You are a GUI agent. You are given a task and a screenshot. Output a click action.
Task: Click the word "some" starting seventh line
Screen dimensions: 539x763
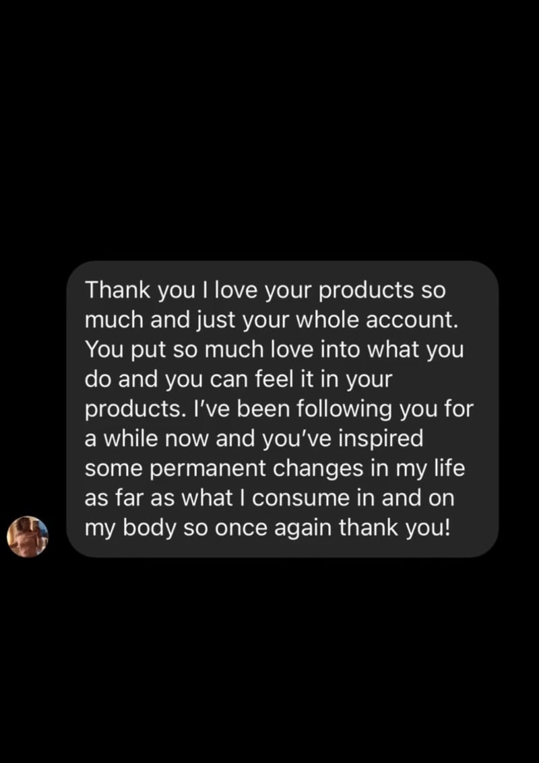tap(113, 469)
